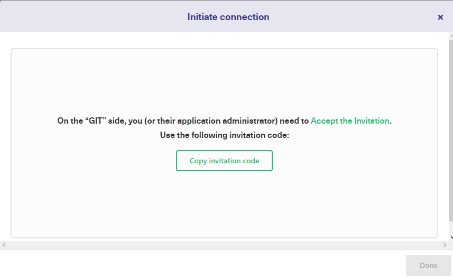Viewport: 453px width, 278px height.
Task: Click the horizontal scrollbar right arrow
Action: (445, 245)
